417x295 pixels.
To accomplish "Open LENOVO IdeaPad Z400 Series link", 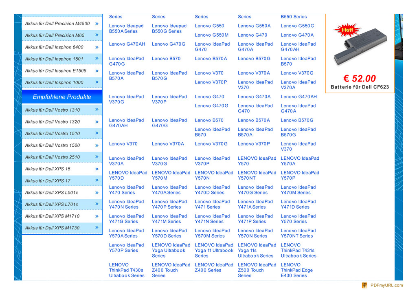I will pyautogui.click(x=214, y=268).
